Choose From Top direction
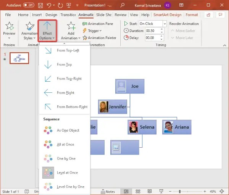The height and width of the screenshot is (195, 229). tap(65, 64)
